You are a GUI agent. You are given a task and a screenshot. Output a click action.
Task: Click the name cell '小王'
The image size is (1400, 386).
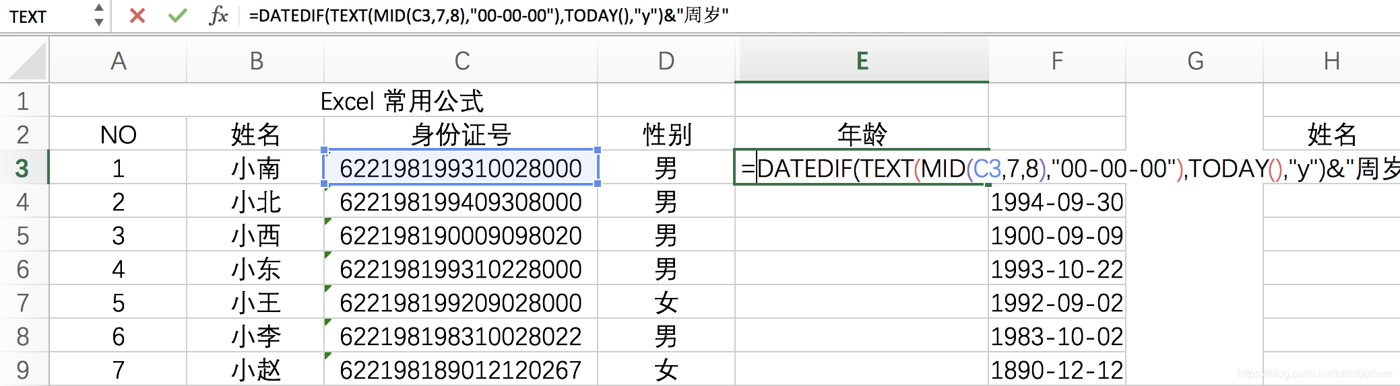tap(256, 302)
